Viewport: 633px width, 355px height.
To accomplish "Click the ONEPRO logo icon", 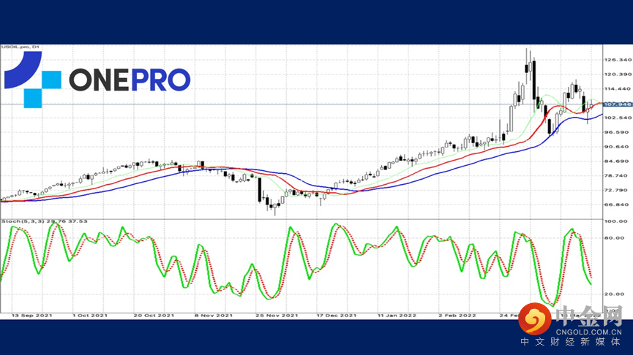I will (32, 80).
